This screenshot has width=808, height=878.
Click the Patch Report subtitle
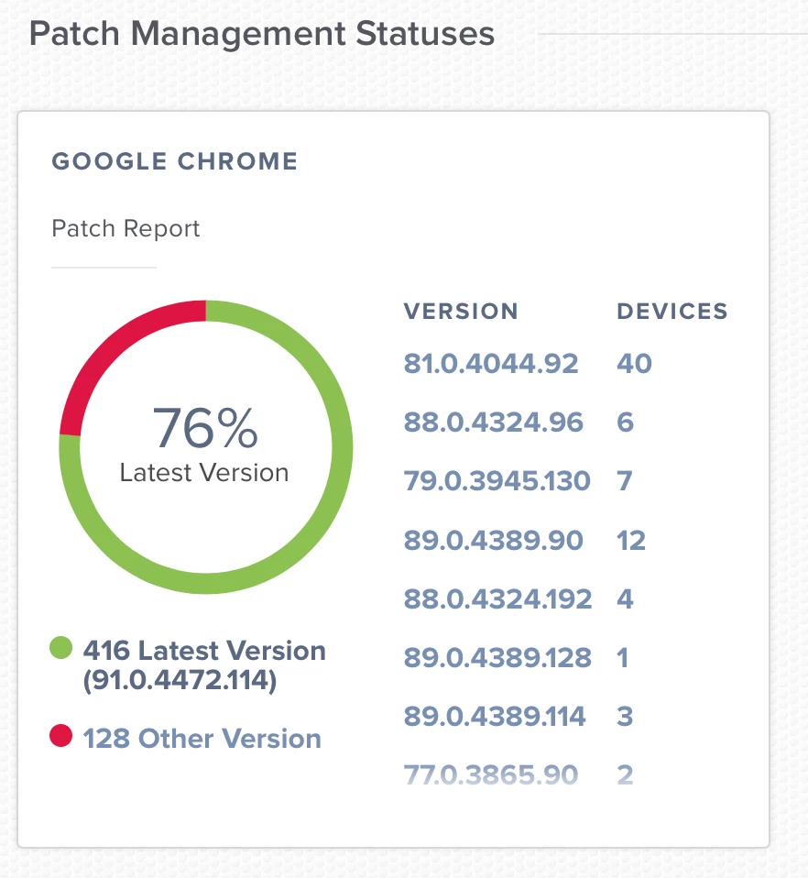tap(126, 228)
